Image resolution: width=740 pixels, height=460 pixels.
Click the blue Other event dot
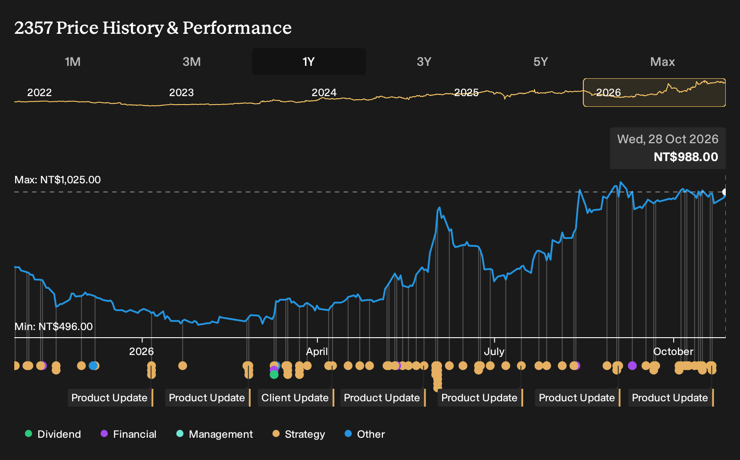point(93,366)
